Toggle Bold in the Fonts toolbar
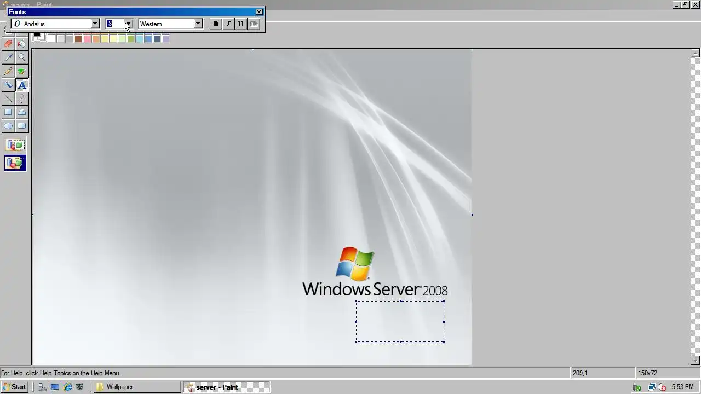Screen dimensions: 701x394 coord(215,24)
